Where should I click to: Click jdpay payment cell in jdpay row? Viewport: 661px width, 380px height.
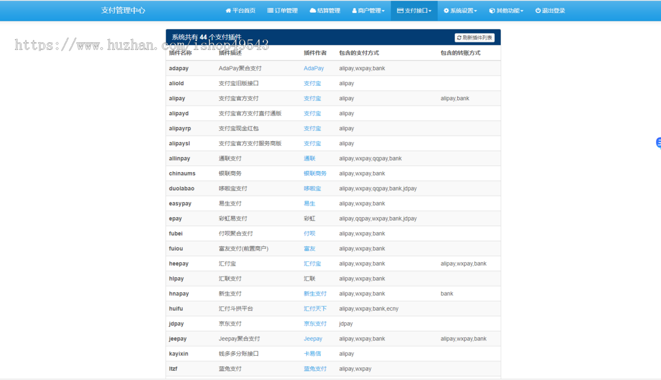pos(346,324)
